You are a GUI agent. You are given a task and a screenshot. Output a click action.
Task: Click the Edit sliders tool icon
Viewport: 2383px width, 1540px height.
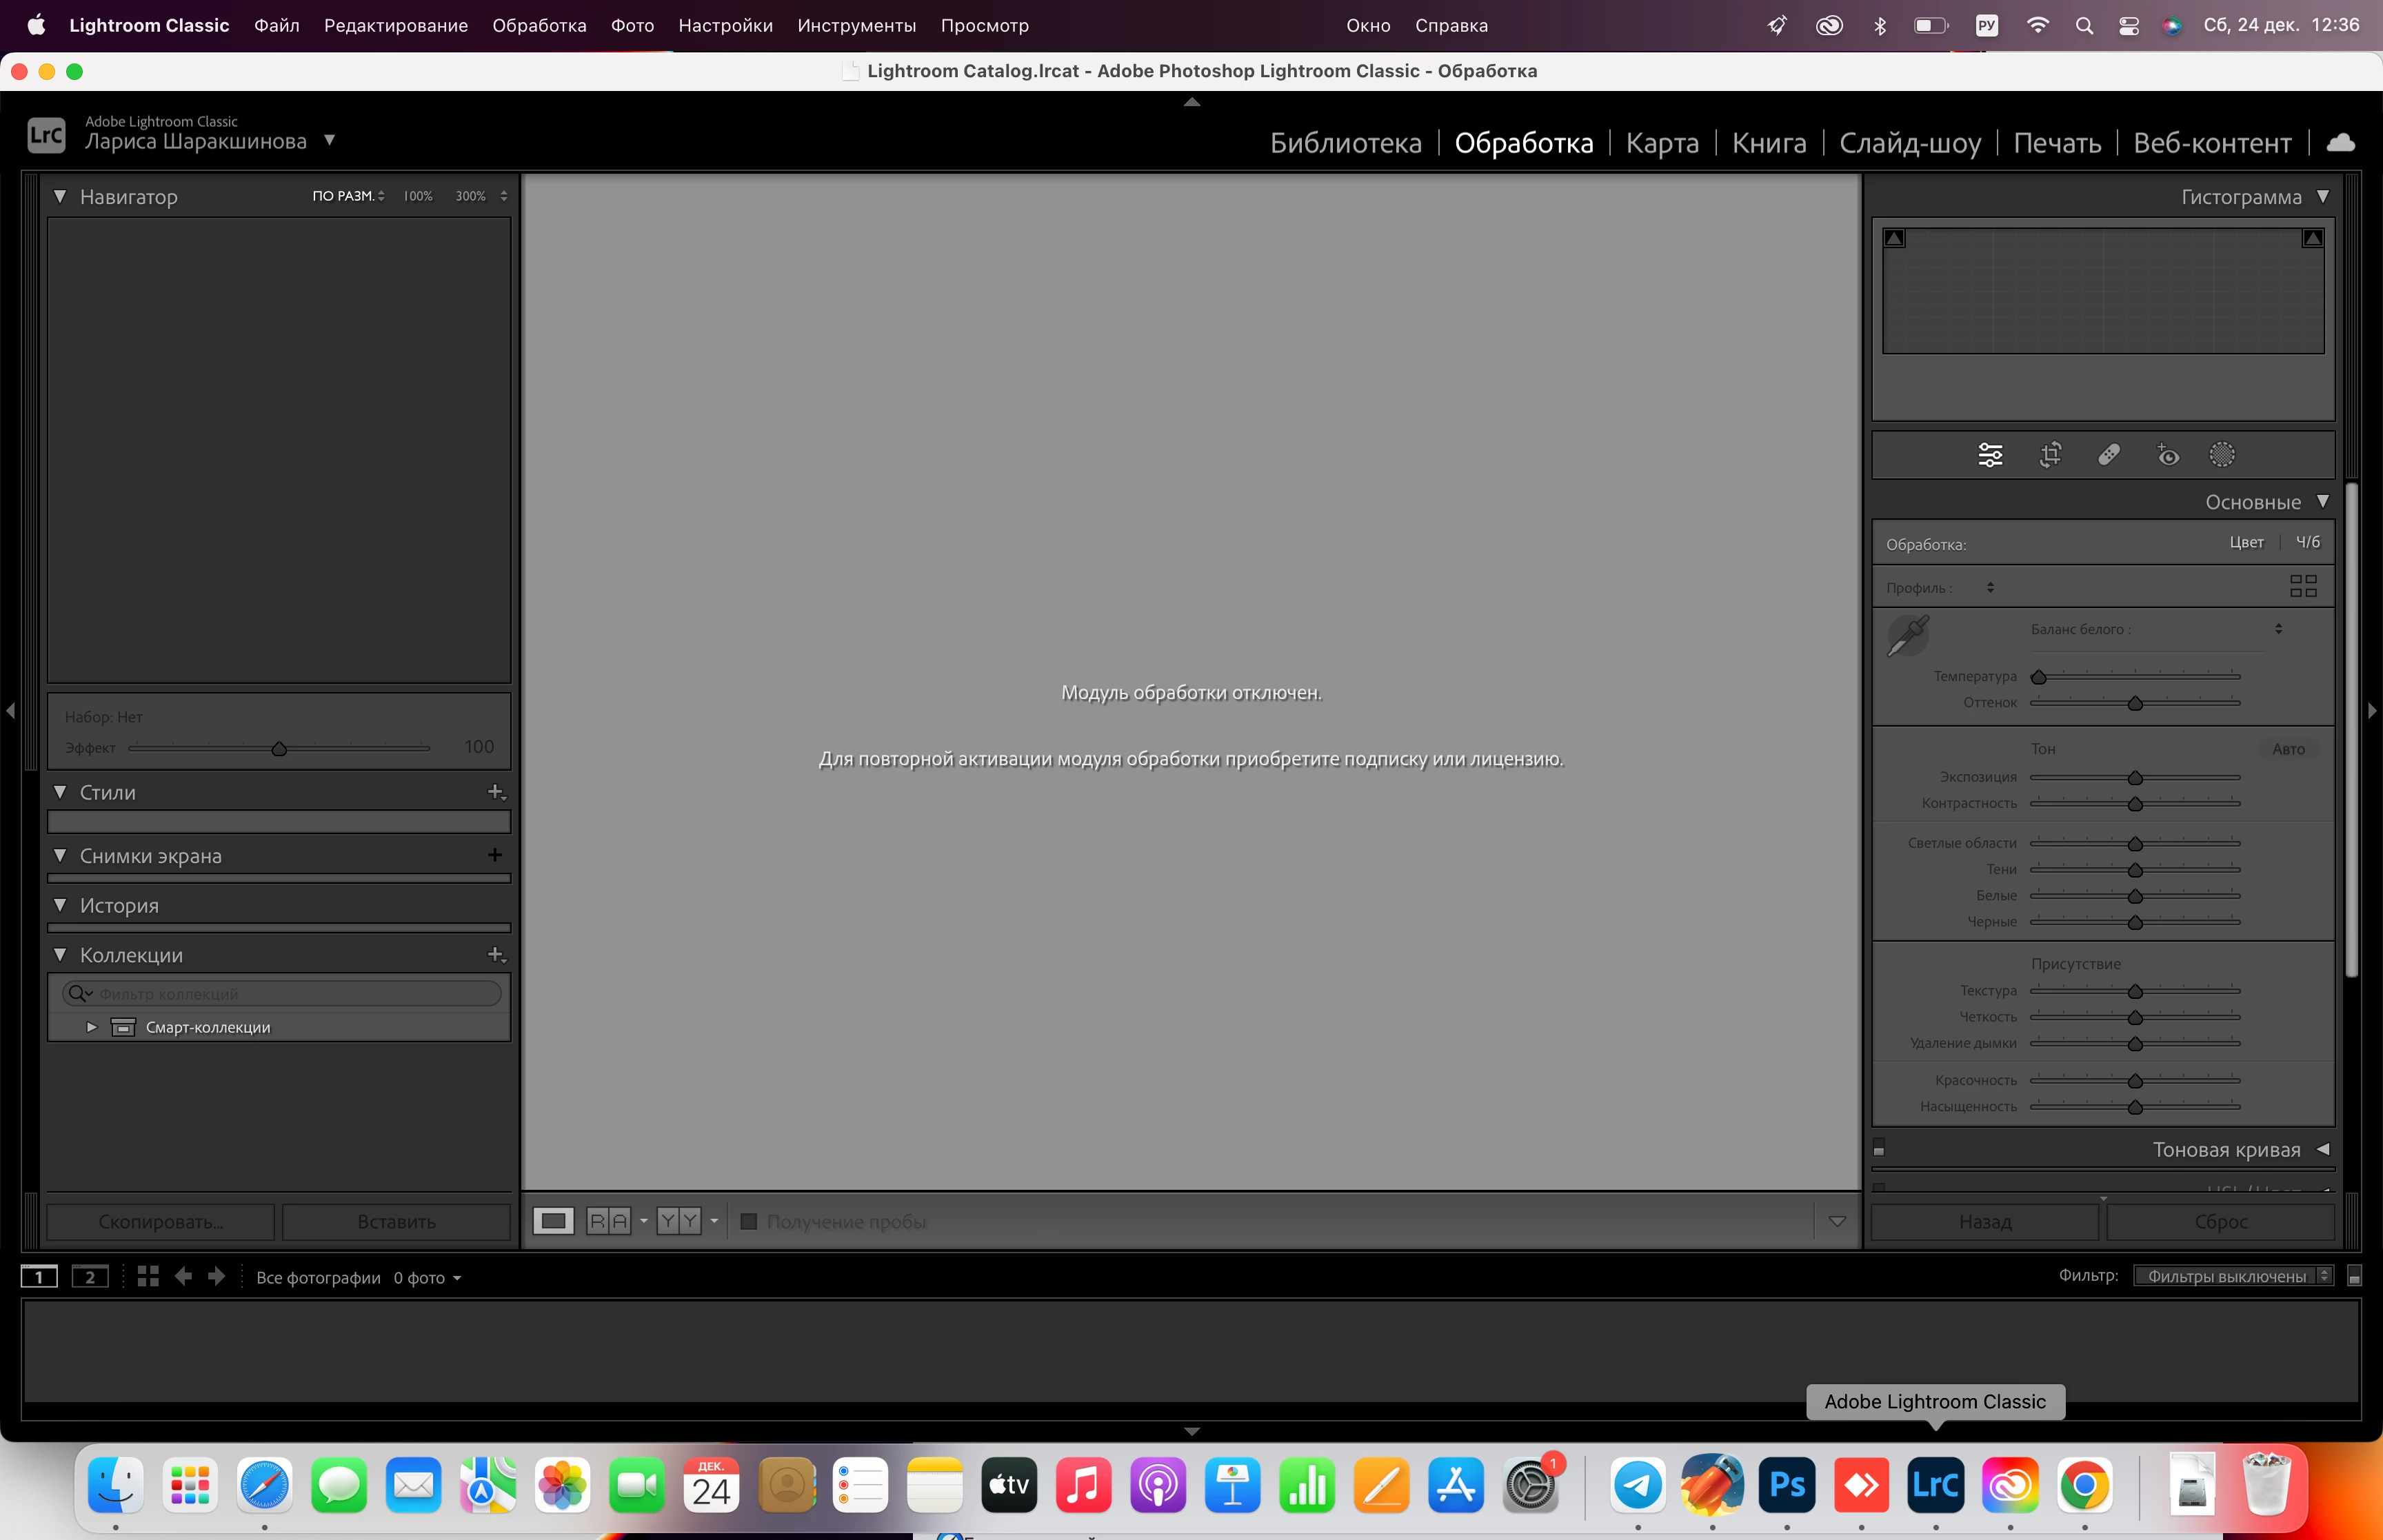coord(1990,455)
